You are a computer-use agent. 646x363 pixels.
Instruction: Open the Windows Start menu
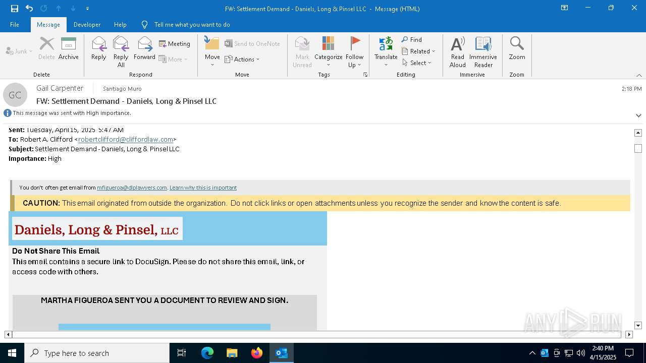click(x=12, y=353)
